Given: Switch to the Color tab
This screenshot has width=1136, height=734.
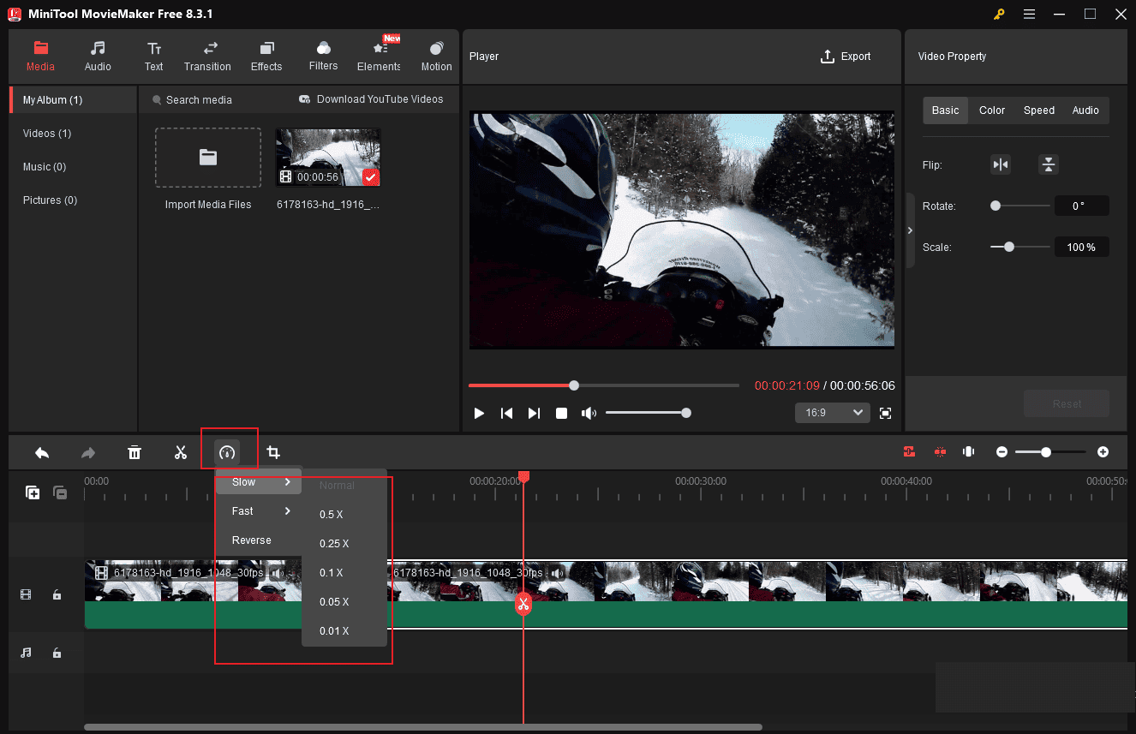Looking at the screenshot, I should click(x=991, y=110).
